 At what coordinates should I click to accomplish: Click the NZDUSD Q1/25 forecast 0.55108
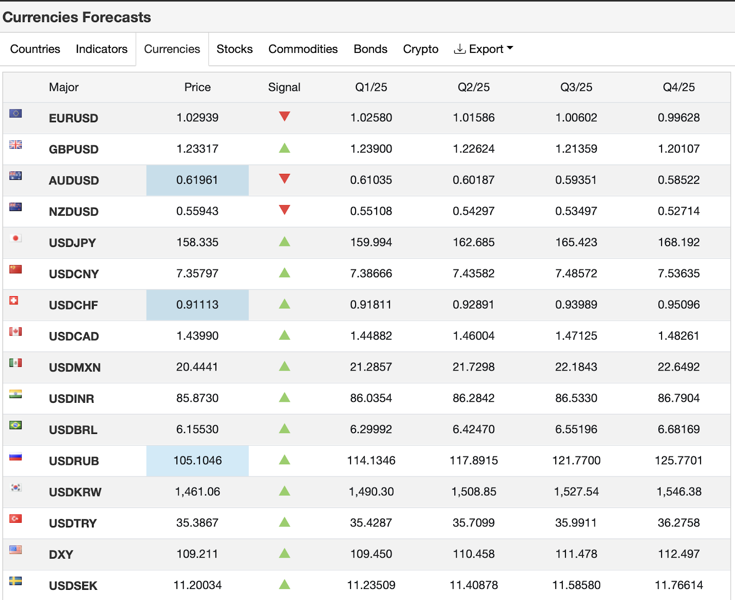pyautogui.click(x=371, y=211)
